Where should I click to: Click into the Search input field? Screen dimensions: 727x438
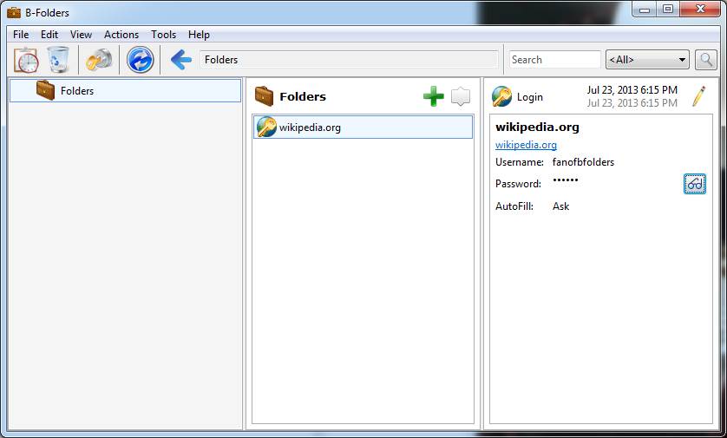point(555,60)
